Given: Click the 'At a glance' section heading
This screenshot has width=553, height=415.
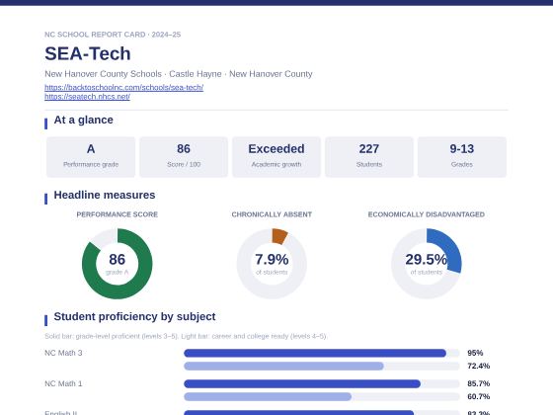Looking at the screenshot, I should [83, 120].
